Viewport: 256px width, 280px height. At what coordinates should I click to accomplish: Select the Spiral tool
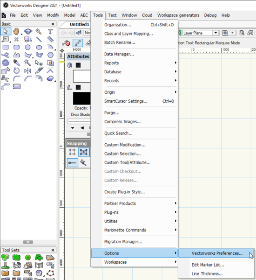6,63
